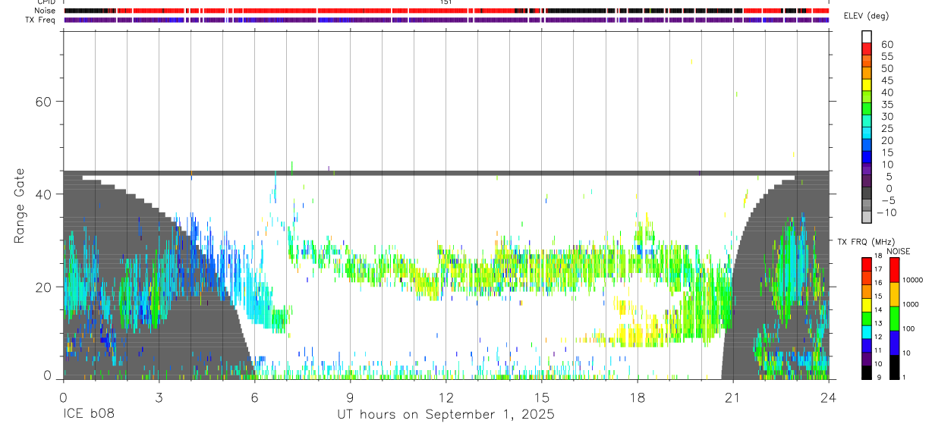This screenshot has height=430, width=932.
Task: Click the ICE b08 radar label
Action: 89,414
